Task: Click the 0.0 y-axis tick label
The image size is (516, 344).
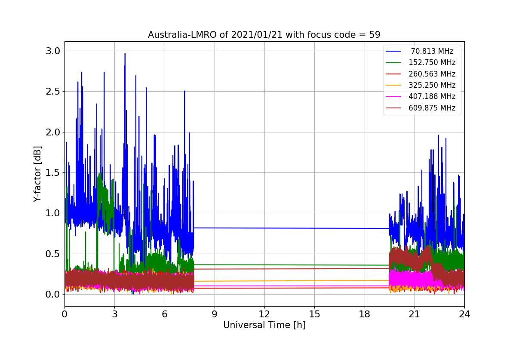Action: (53, 294)
